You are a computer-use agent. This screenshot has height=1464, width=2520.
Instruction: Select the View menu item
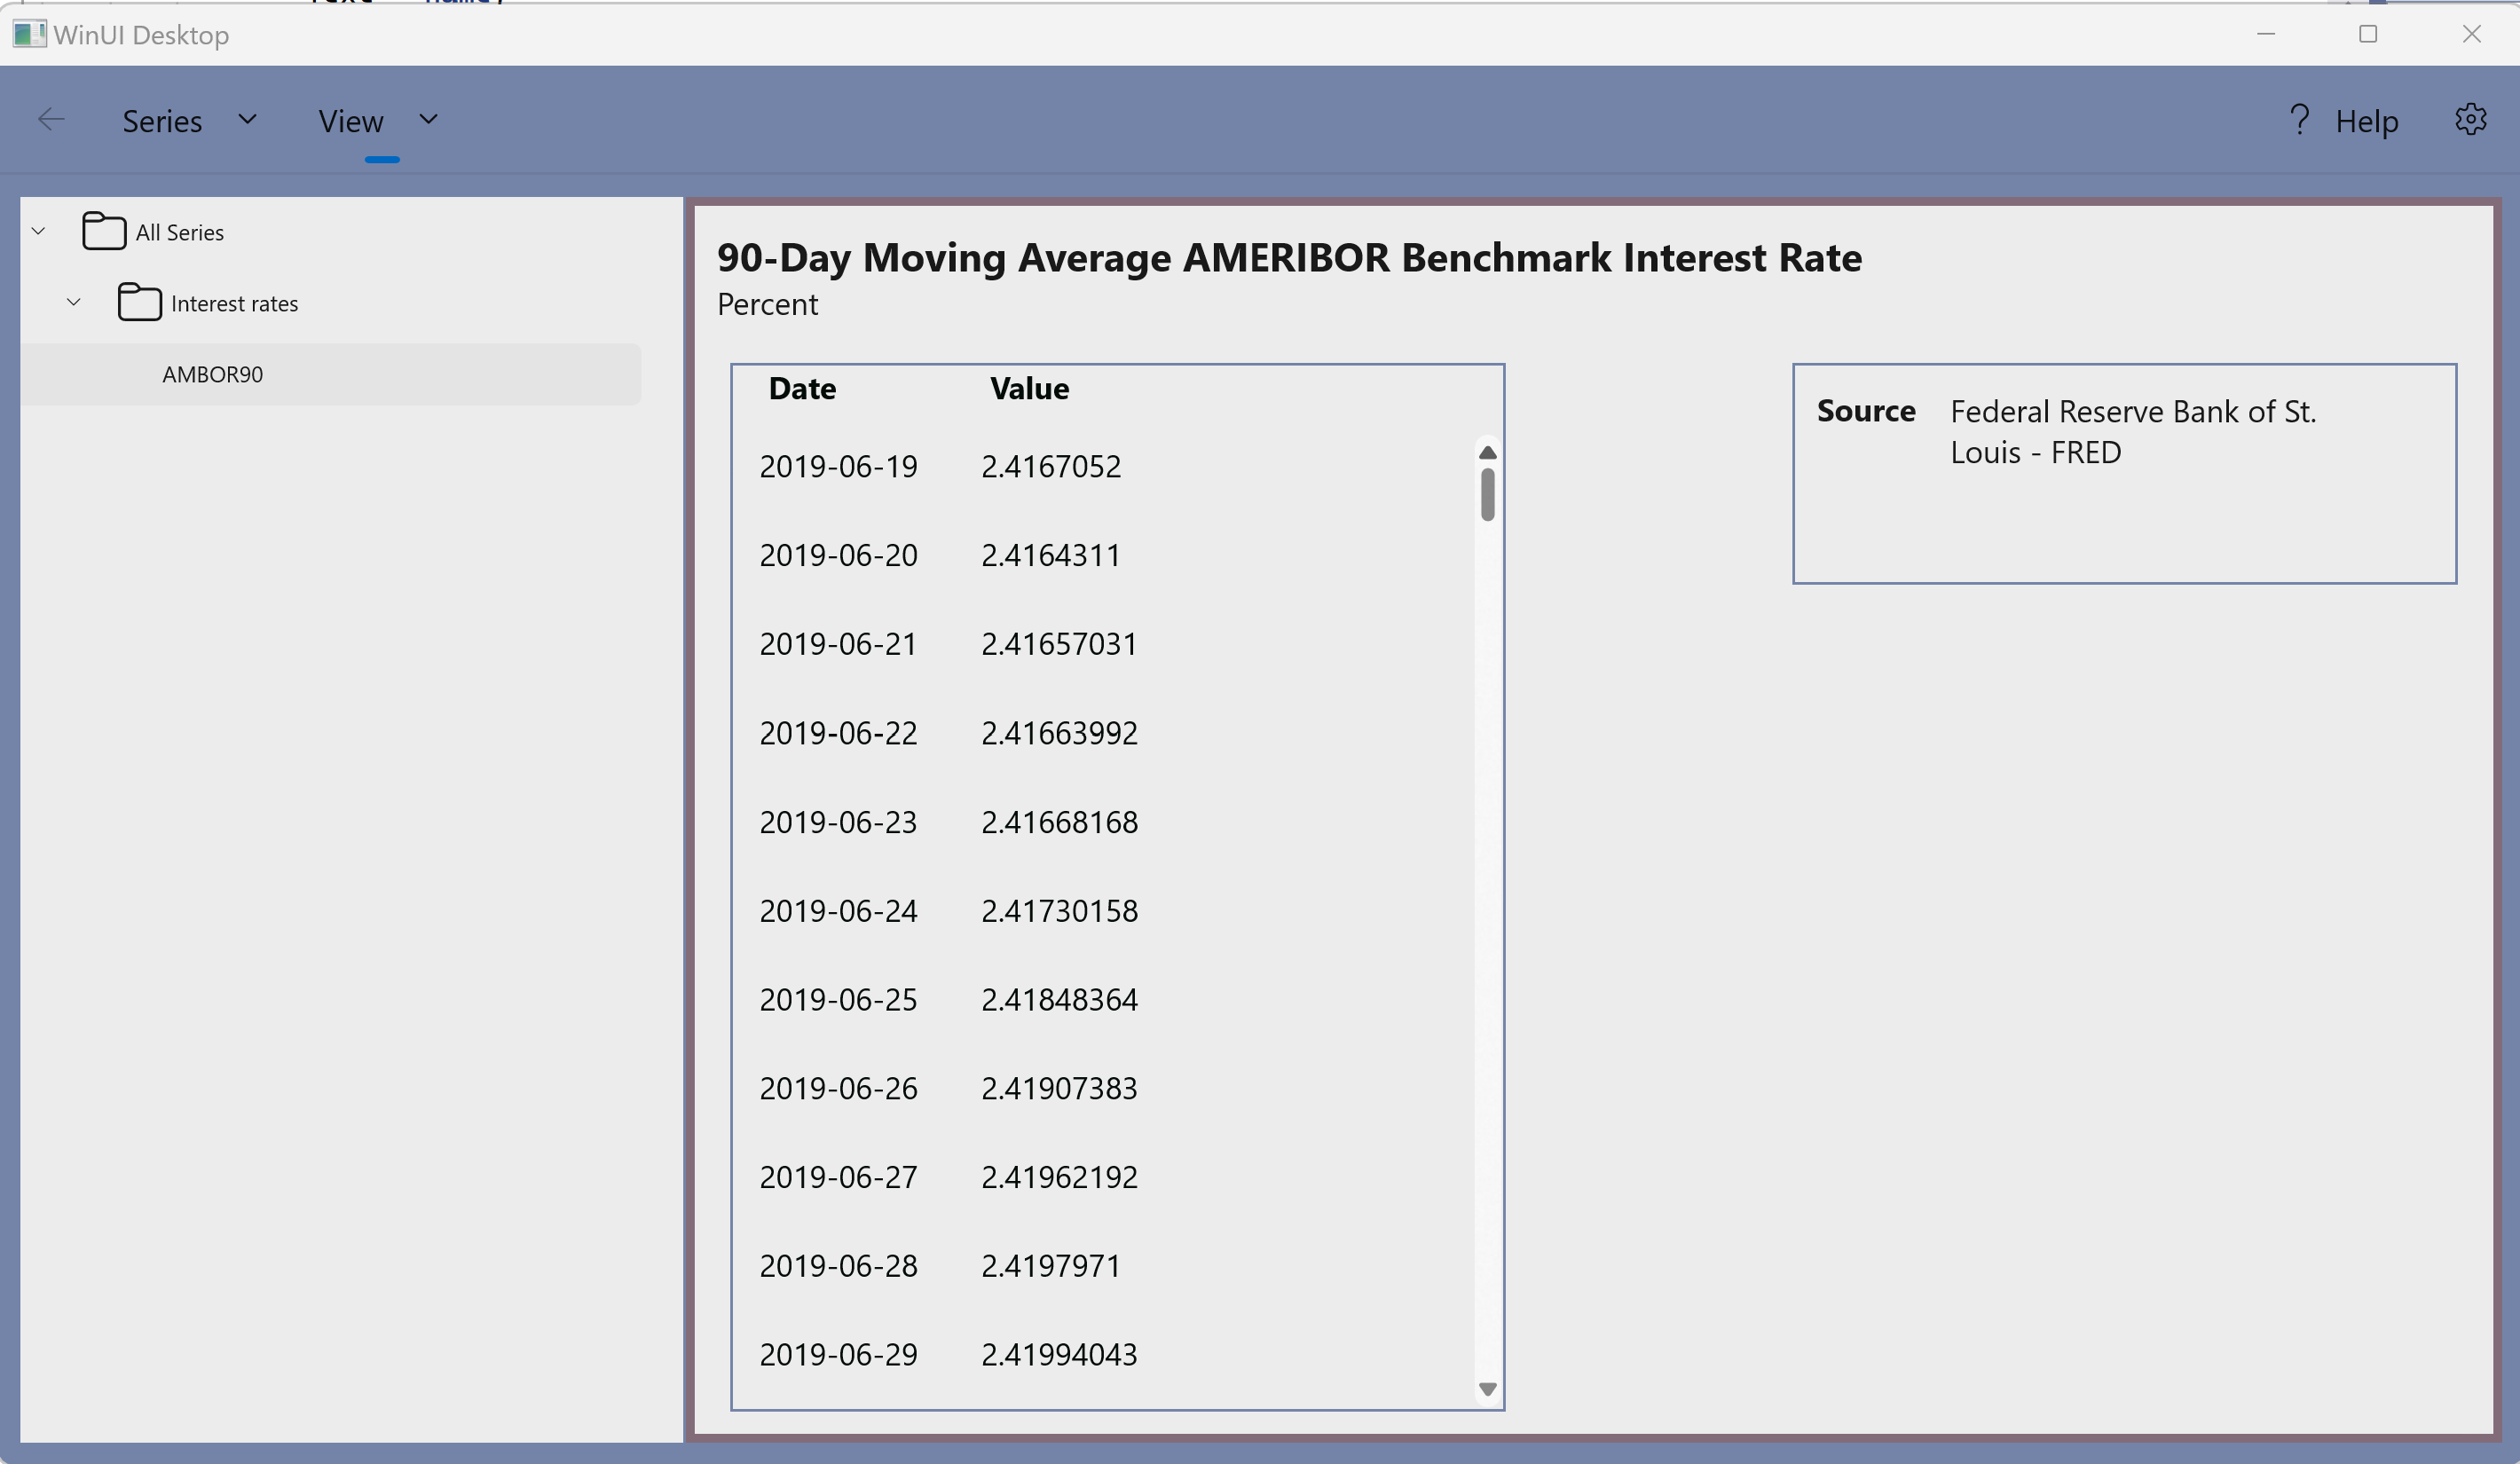coord(350,121)
